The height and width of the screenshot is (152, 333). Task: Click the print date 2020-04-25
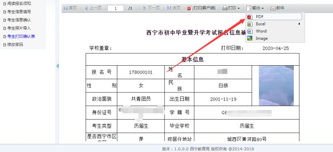click(x=275, y=48)
